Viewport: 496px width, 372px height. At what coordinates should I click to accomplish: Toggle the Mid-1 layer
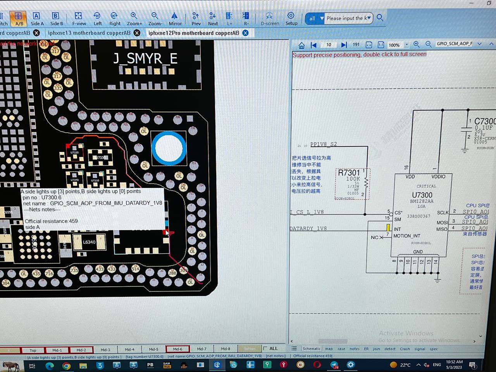(57, 350)
